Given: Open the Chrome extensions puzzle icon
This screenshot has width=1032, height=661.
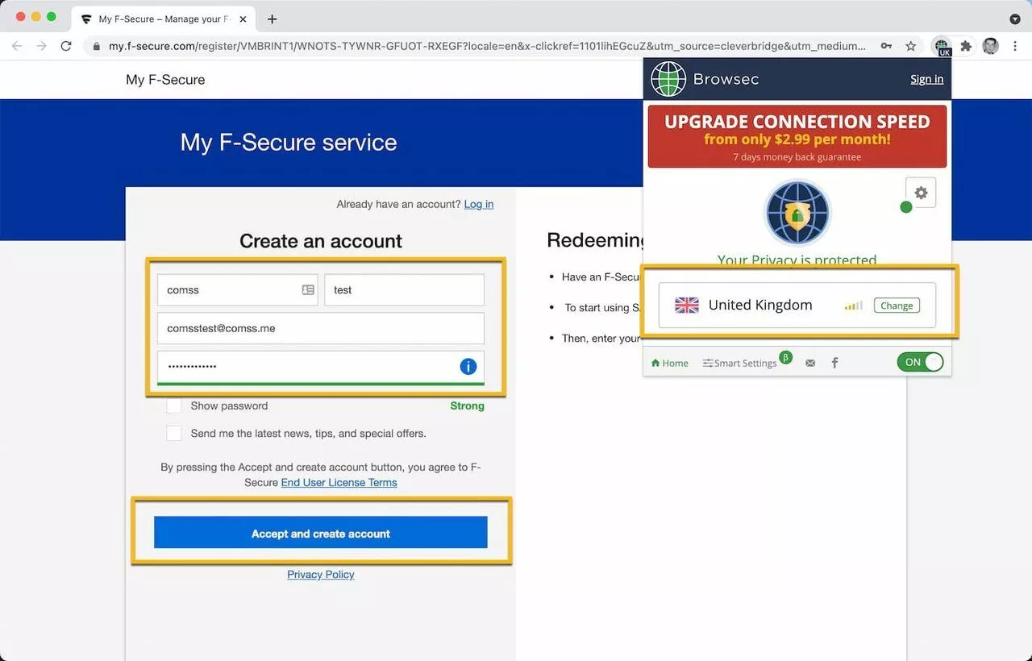Looking at the screenshot, I should [966, 46].
